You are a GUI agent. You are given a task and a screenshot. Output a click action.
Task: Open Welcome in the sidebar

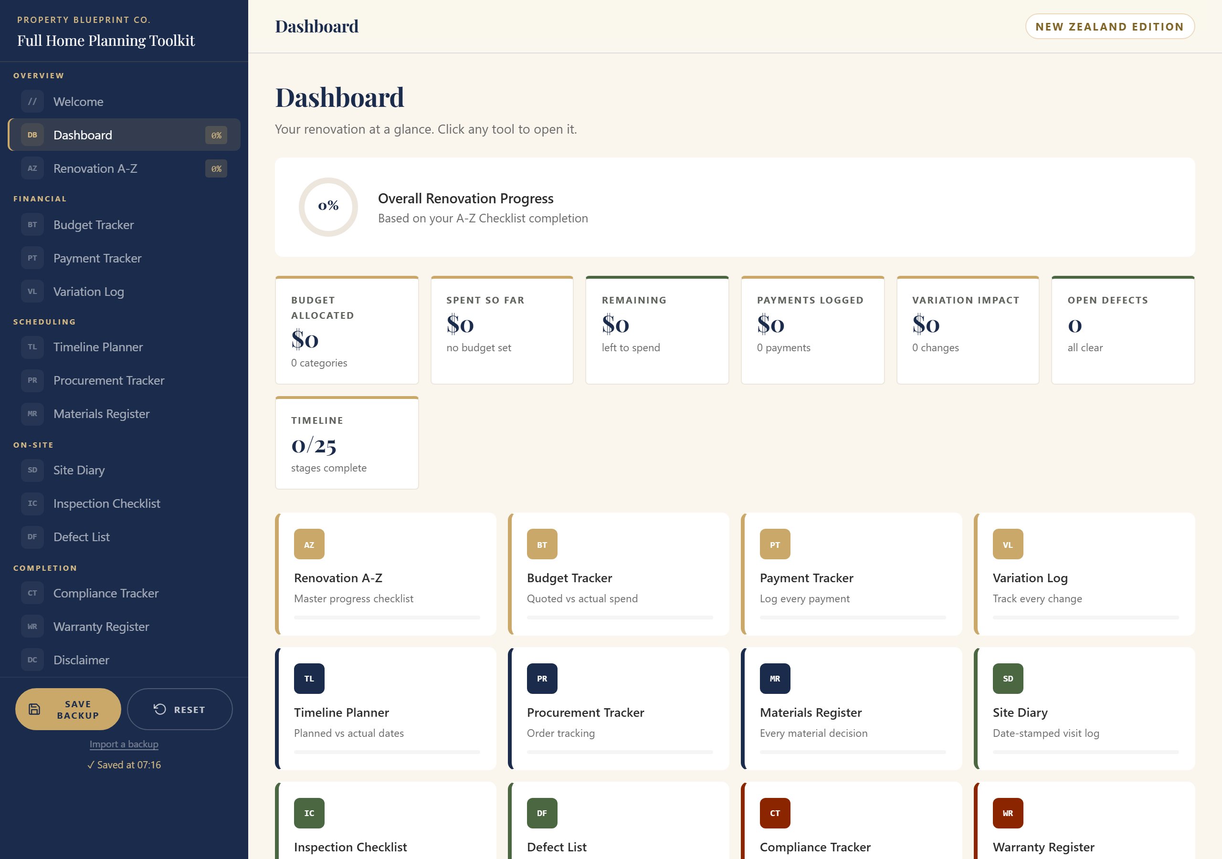tap(124, 102)
